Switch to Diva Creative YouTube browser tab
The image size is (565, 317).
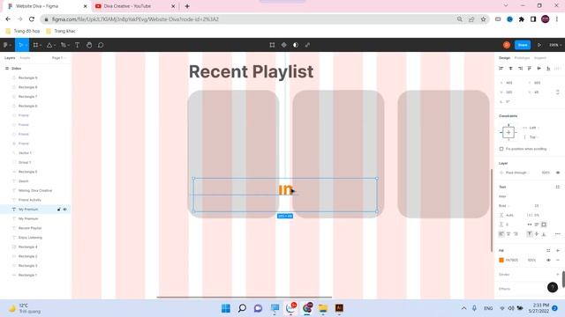(x=134, y=6)
